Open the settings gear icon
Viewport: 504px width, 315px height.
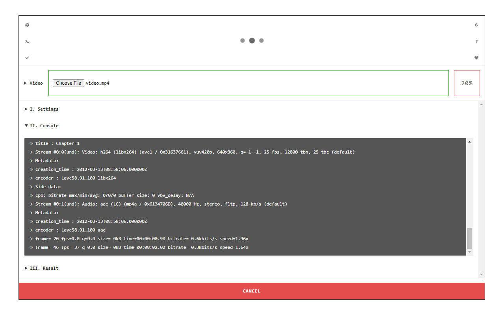point(27,25)
